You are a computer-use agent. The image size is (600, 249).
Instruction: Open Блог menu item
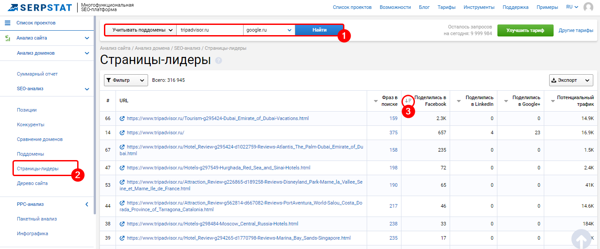(424, 7)
